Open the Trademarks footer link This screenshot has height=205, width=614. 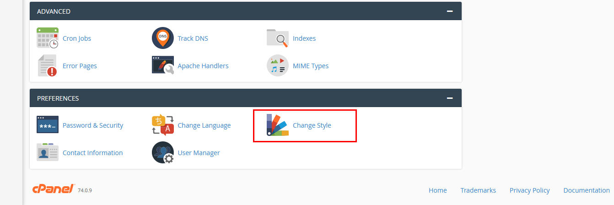(x=478, y=190)
